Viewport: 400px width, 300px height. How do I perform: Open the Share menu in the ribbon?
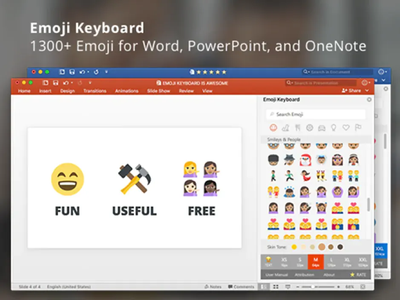click(x=354, y=91)
